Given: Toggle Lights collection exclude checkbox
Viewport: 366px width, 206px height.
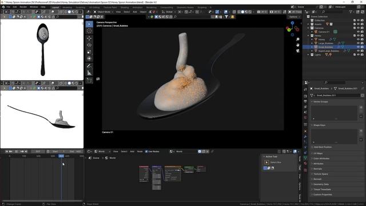Looking at the screenshot, I should (x=355, y=55).
